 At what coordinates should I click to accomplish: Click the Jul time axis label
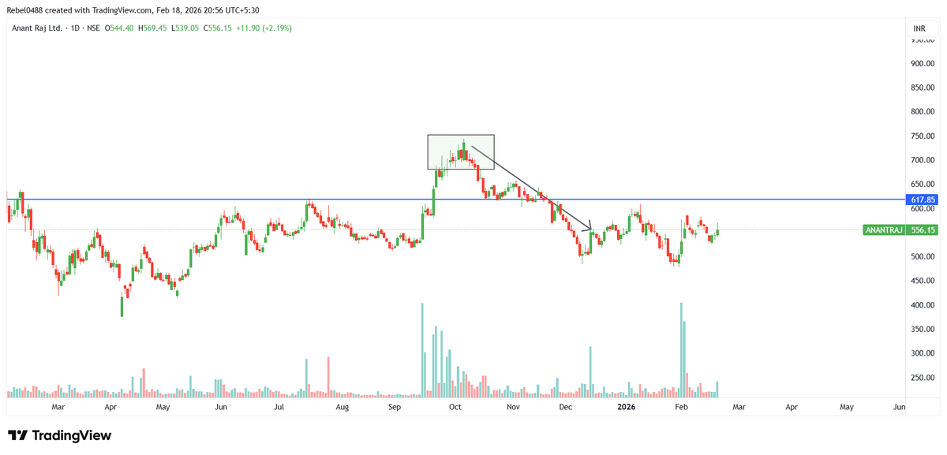pyautogui.click(x=279, y=408)
